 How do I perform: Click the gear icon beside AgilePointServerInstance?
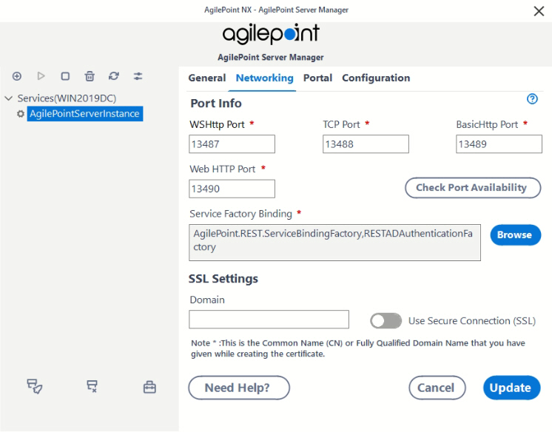tap(21, 114)
